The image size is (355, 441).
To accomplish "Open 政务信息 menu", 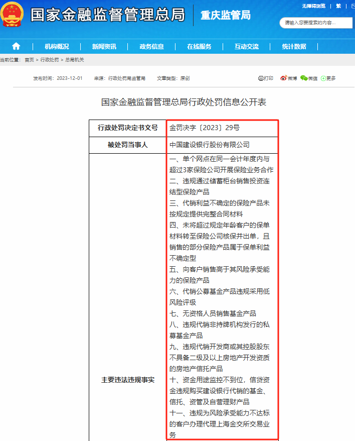I will pyautogui.click(x=151, y=46).
